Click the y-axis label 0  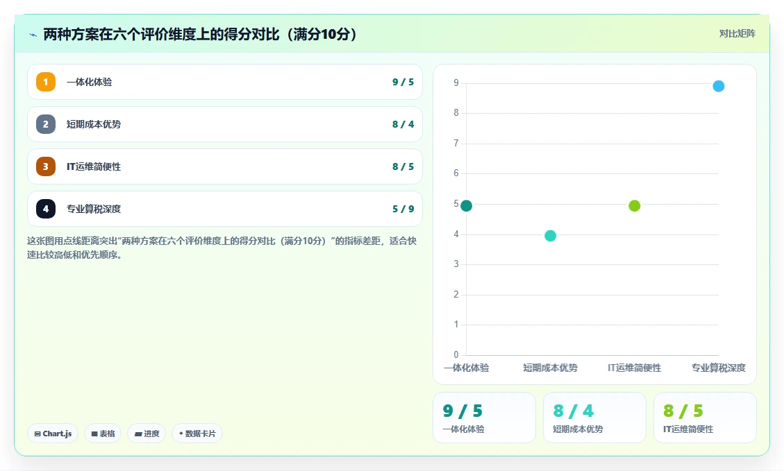coord(456,354)
